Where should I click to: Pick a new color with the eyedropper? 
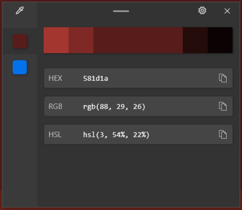[x=19, y=11]
